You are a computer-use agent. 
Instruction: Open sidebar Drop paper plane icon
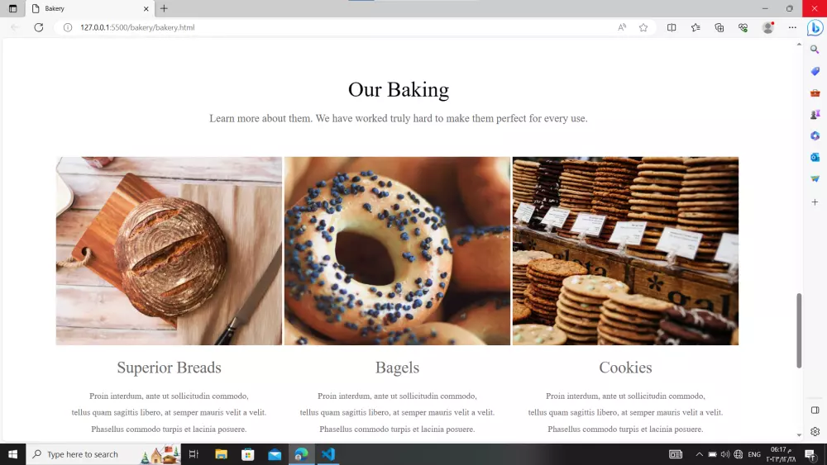click(815, 179)
